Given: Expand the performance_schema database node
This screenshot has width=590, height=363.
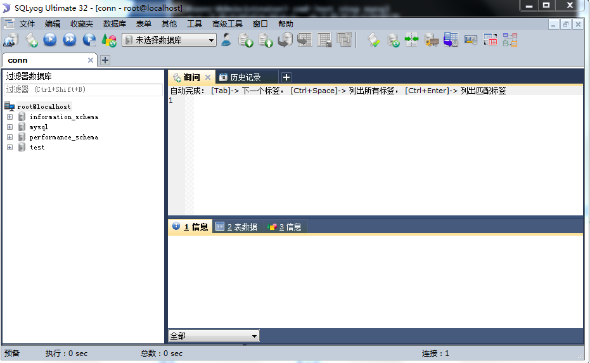Looking at the screenshot, I should point(10,137).
